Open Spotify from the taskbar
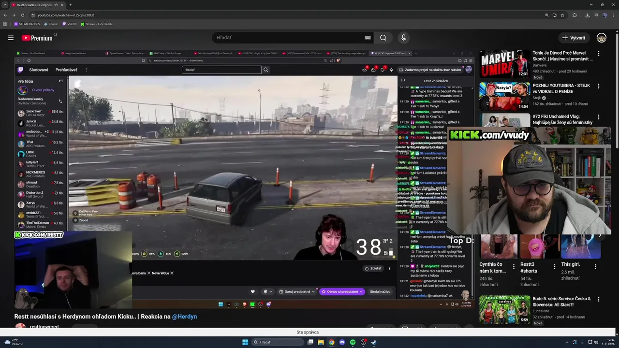This screenshot has height=348, width=619. [353, 342]
